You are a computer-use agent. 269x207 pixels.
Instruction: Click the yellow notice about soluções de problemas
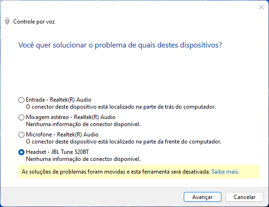(139, 172)
